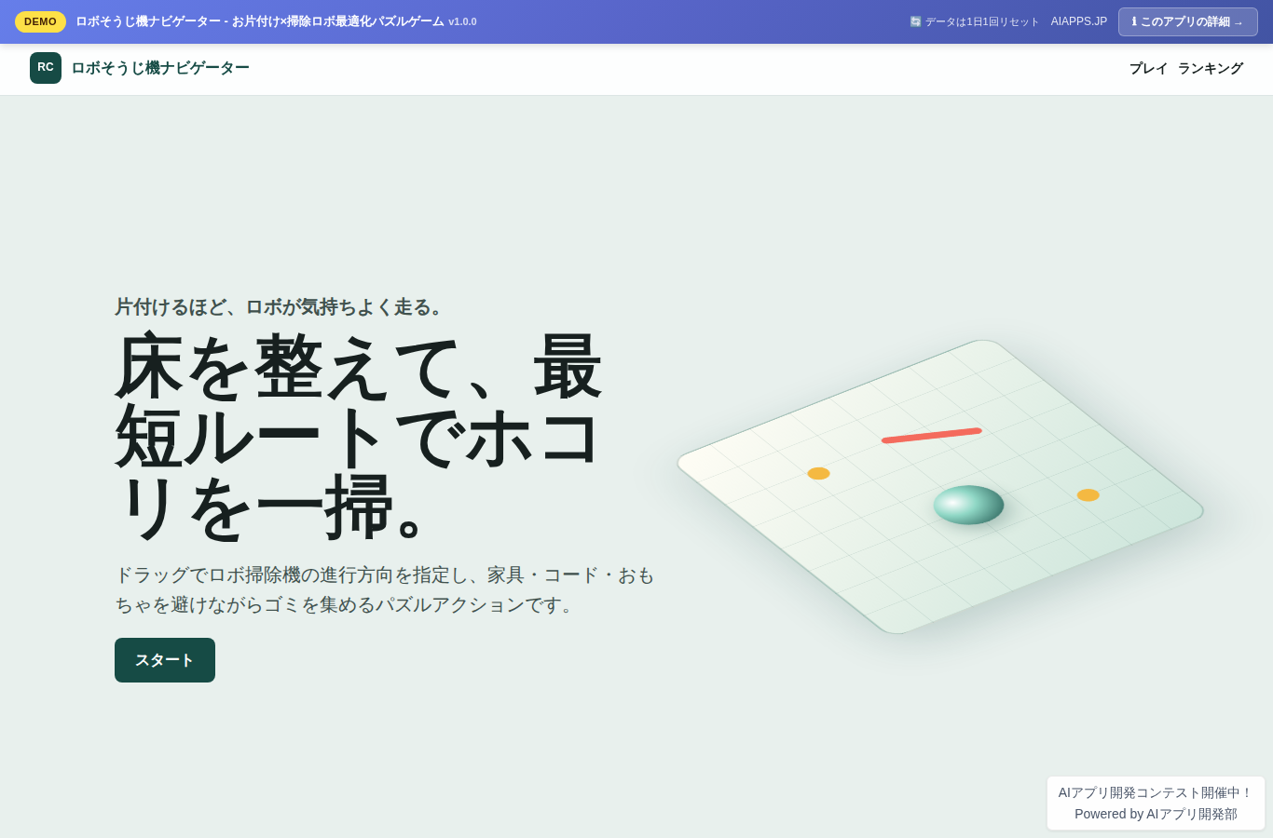
Task: Click the ドラッグでロボ掃除機の進行方向 description text
Action: point(385,590)
